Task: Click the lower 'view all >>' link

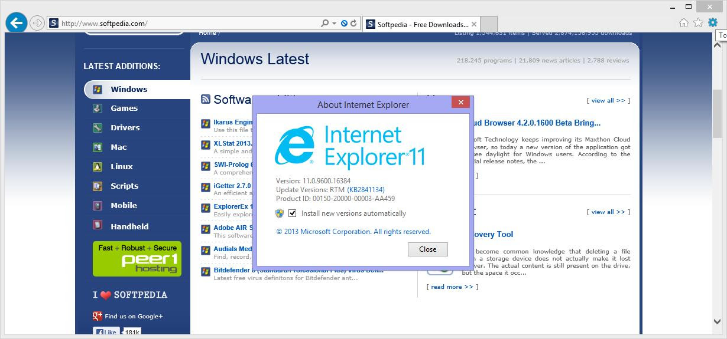Action: tap(608, 212)
